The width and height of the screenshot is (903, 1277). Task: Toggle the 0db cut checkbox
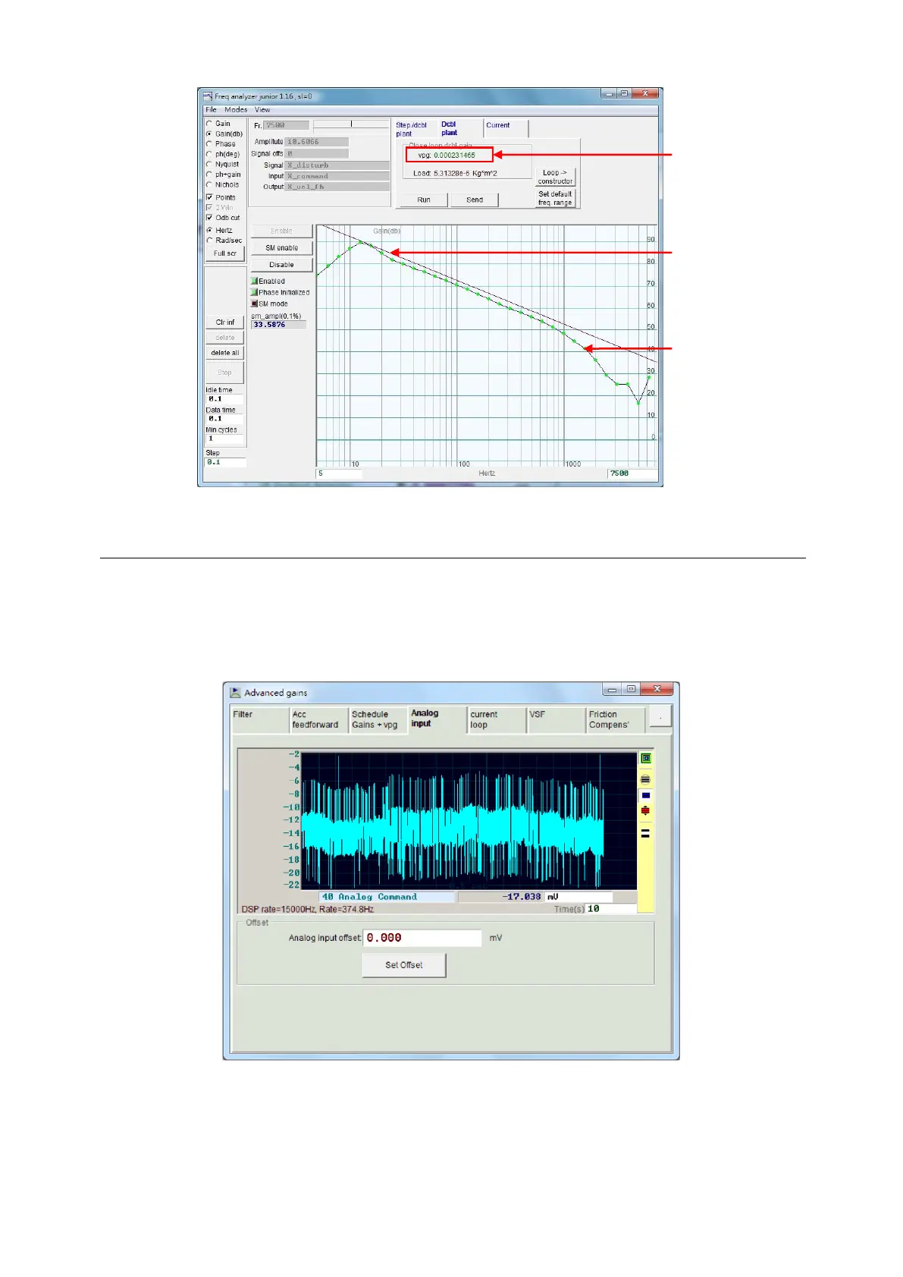209,218
